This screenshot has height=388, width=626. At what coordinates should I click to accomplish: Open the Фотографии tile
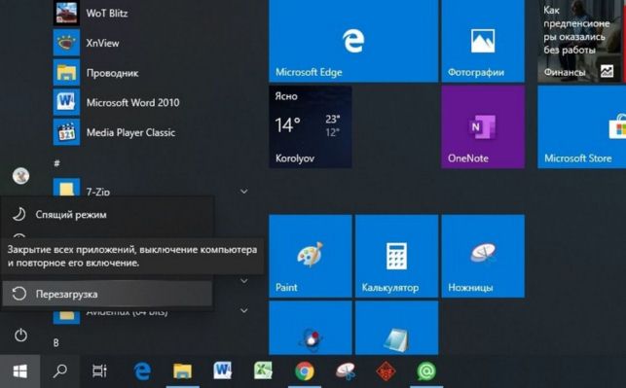pyautogui.click(x=483, y=41)
